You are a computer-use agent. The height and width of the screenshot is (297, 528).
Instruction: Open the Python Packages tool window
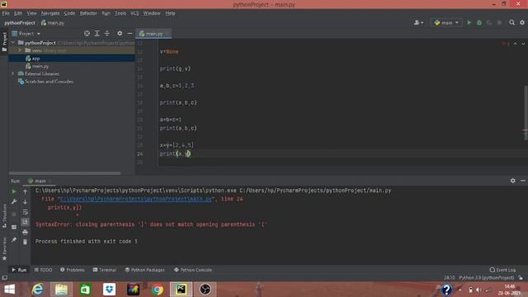click(145, 270)
